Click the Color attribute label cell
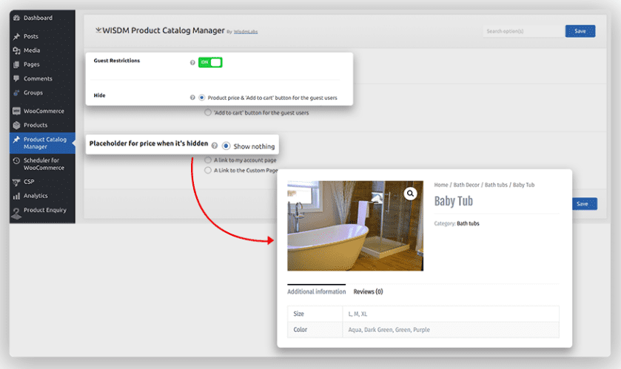Image resolution: width=621 pixels, height=369 pixels. (x=315, y=330)
